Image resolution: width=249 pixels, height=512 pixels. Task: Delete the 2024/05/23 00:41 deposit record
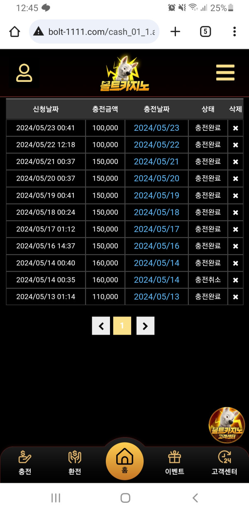click(x=235, y=128)
